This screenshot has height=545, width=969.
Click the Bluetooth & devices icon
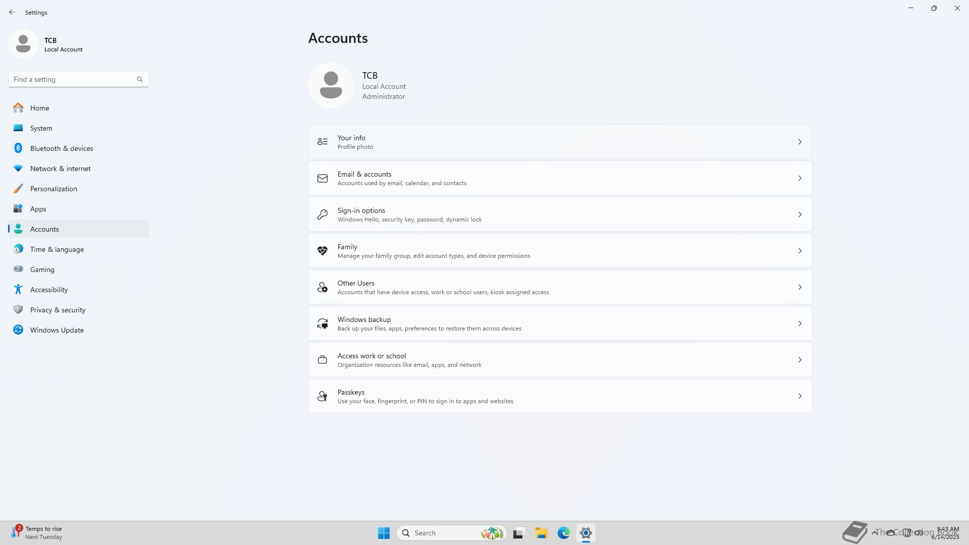pyautogui.click(x=18, y=148)
